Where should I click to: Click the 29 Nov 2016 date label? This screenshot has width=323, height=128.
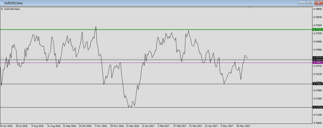coord(117,126)
